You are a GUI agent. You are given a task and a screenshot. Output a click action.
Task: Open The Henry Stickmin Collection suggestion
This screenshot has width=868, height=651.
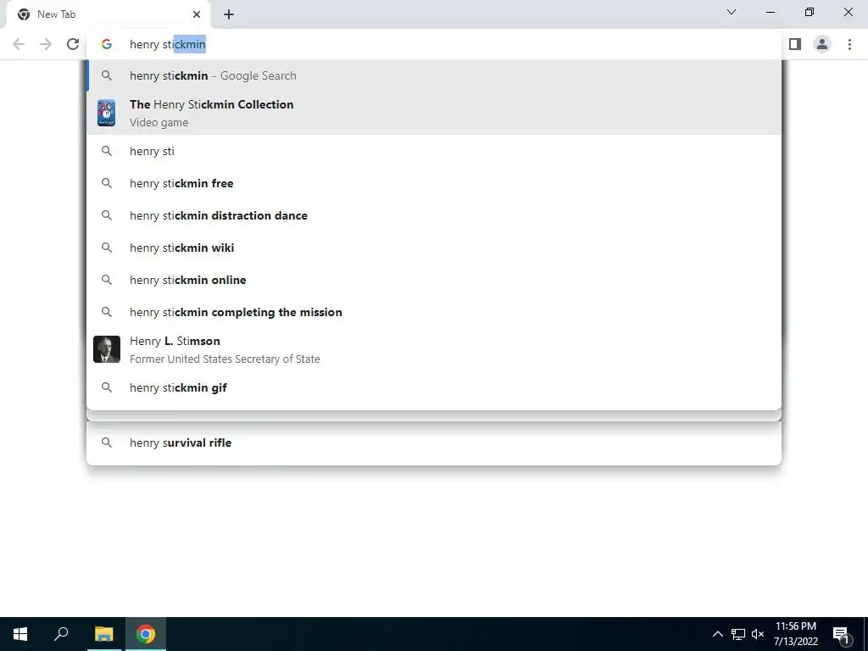click(434, 113)
